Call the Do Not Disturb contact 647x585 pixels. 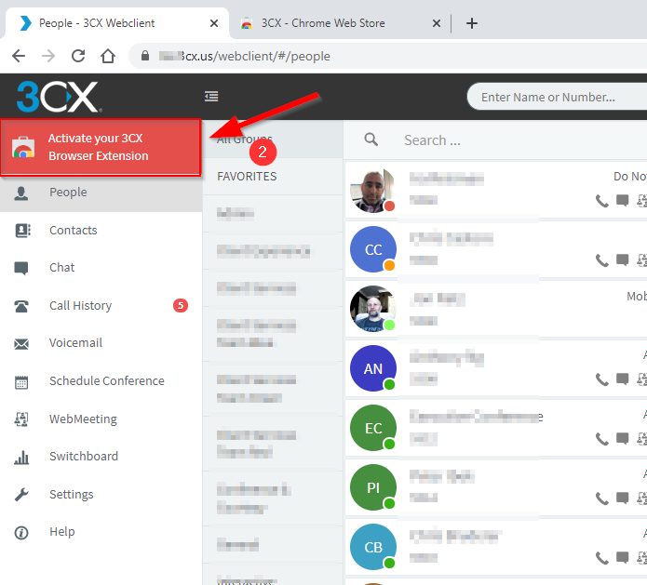point(602,201)
